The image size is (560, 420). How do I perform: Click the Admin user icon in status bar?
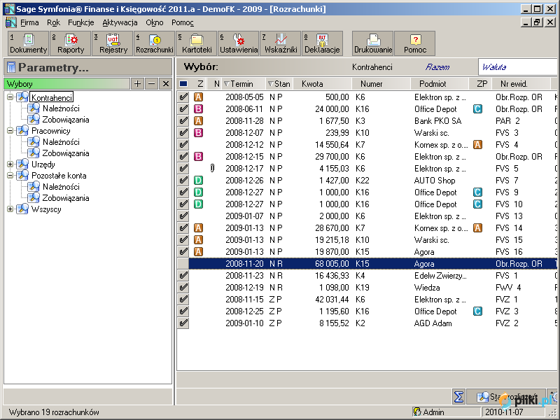pyautogui.click(x=417, y=412)
